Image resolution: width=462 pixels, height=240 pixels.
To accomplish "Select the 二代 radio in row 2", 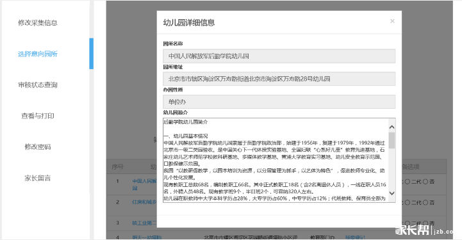I will (x=407, y=203).
